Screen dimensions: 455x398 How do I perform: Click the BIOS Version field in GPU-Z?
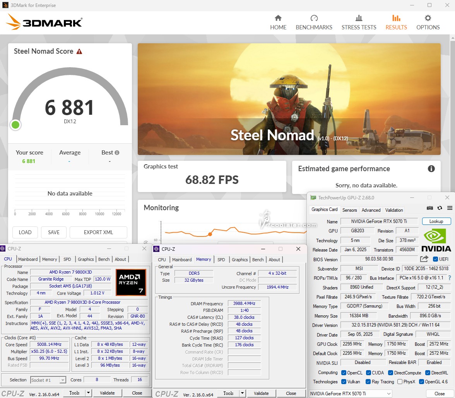(379, 259)
